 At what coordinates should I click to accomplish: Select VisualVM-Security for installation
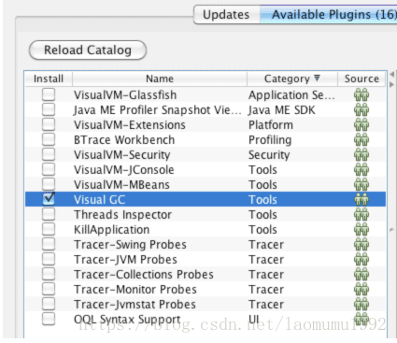(x=49, y=154)
